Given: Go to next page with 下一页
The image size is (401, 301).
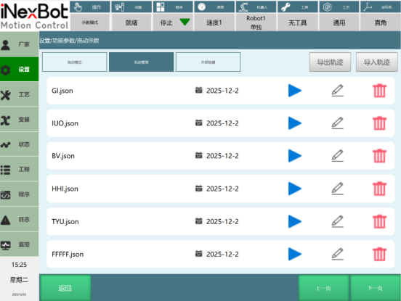Looking at the screenshot, I should tap(375, 288).
